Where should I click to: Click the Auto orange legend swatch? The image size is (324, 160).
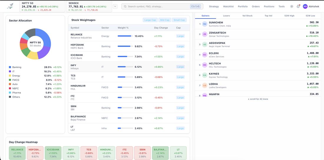10,84
